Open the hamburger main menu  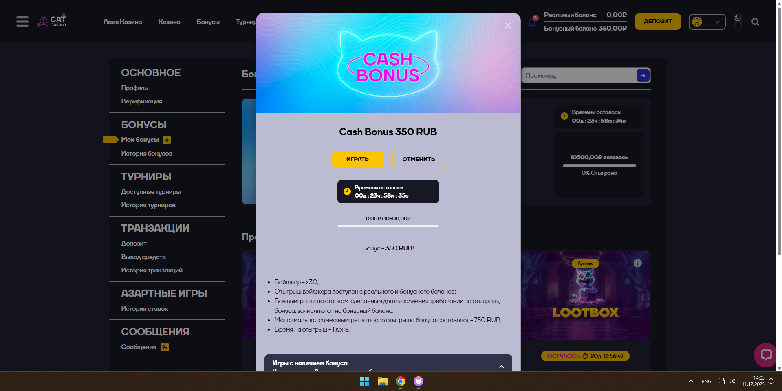tap(22, 22)
